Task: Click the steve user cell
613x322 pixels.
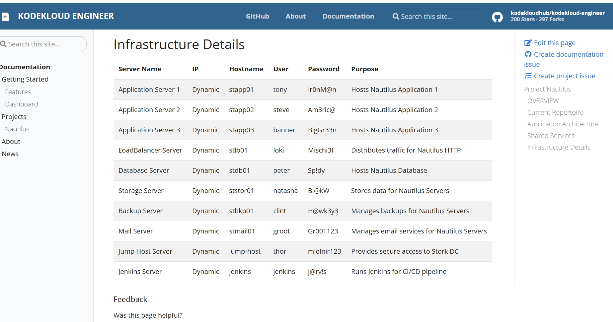Action: pyautogui.click(x=281, y=110)
